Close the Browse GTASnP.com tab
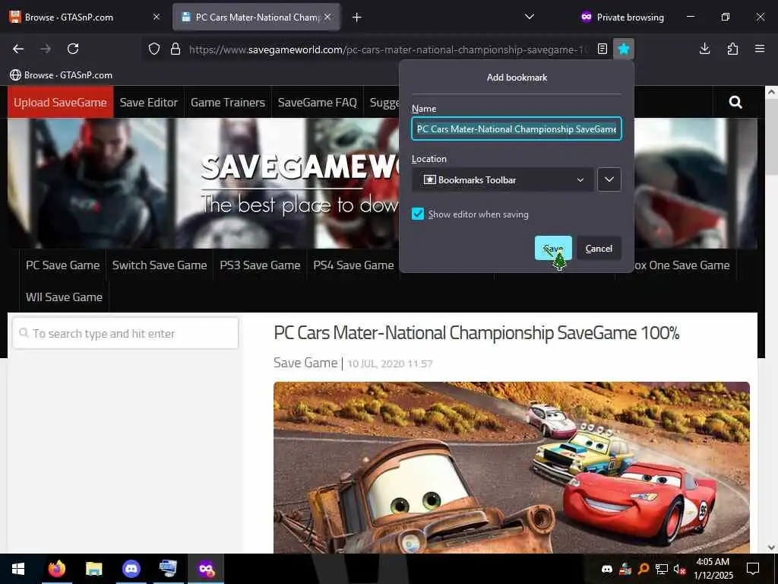Viewport: 778px width, 584px height. tap(157, 17)
